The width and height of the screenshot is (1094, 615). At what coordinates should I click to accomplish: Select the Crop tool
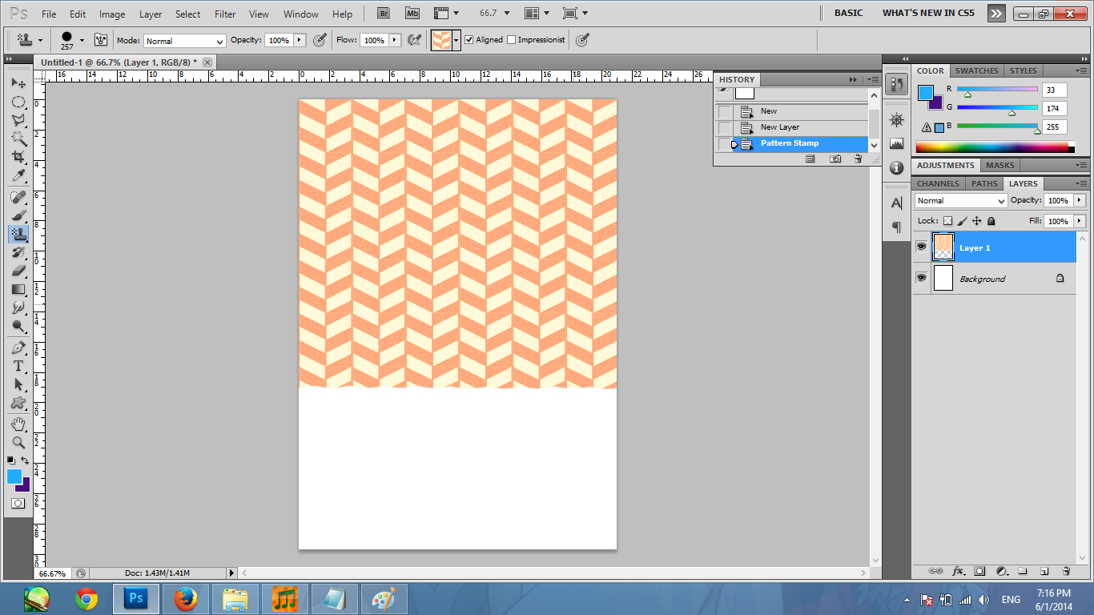[18, 157]
